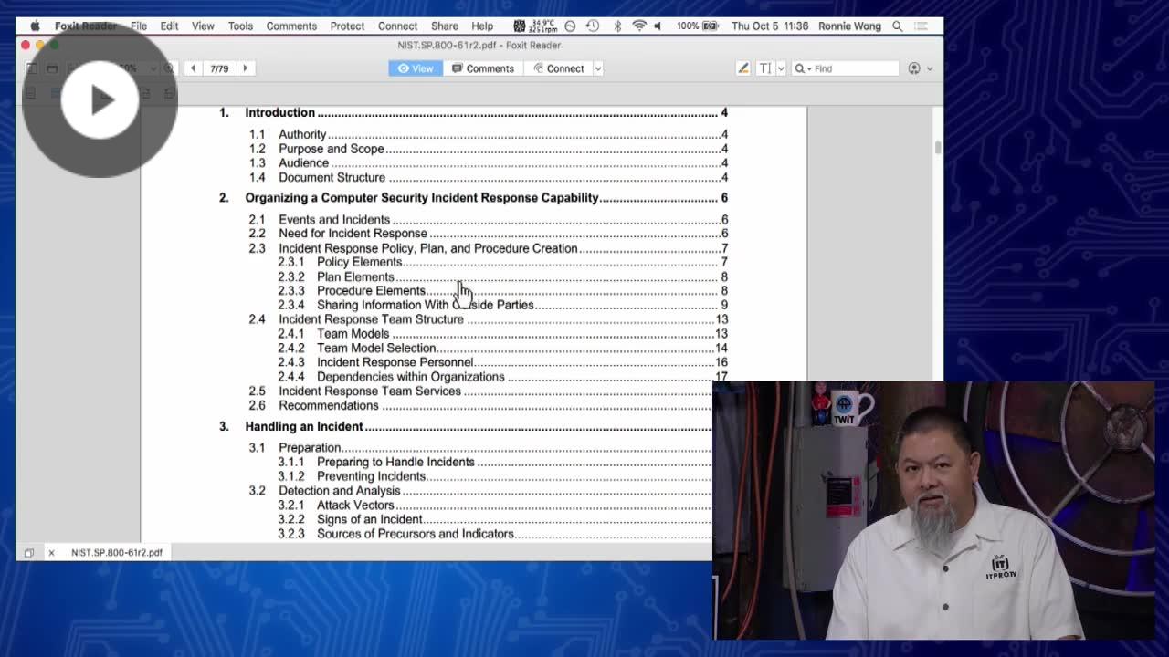The height and width of the screenshot is (657, 1169).
Task: Expand the user account dropdown arrow
Action: 930,68
